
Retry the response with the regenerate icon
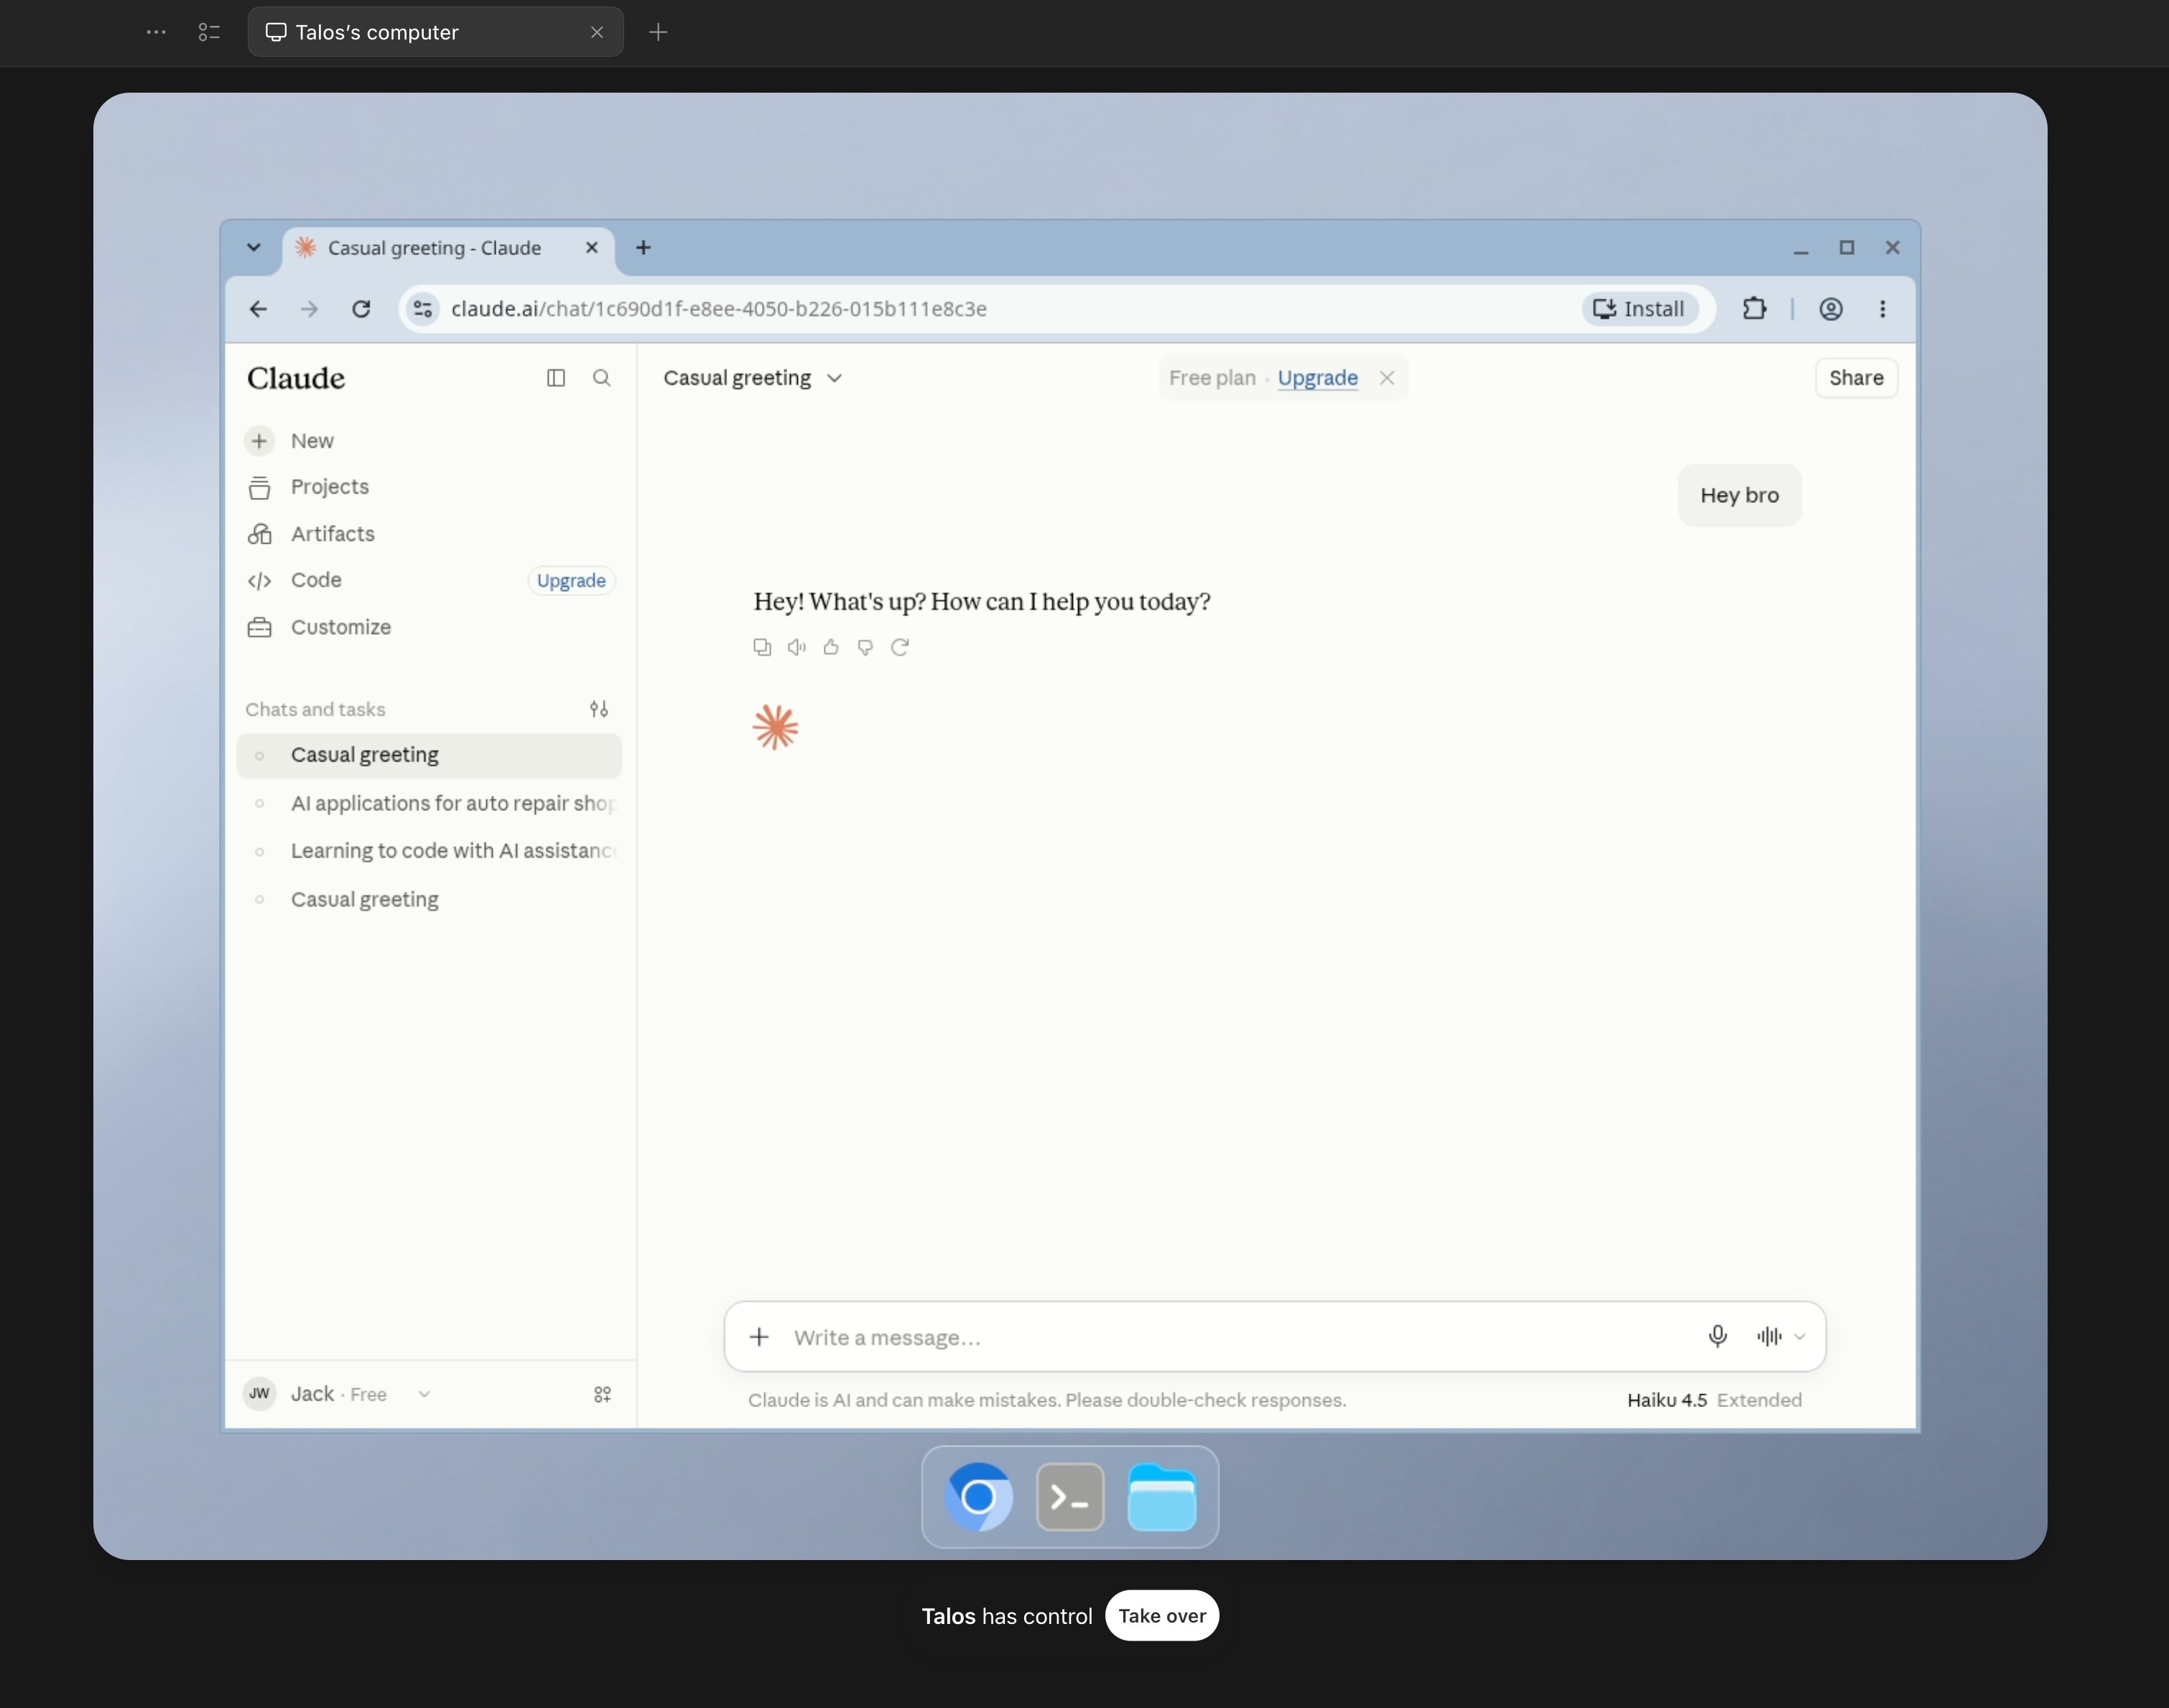[900, 647]
